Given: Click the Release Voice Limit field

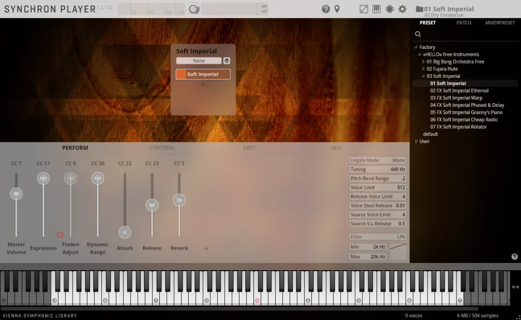Looking at the screenshot, I should pos(378,196).
